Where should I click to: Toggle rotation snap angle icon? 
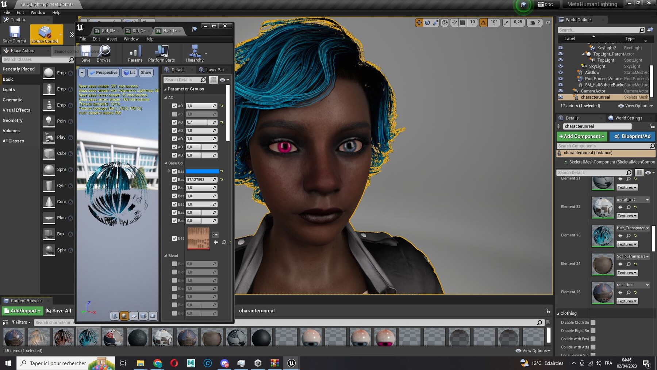483,23
